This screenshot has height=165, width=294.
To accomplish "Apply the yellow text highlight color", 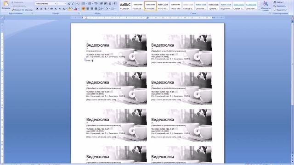I will pyautogui.click(x=69, y=9).
